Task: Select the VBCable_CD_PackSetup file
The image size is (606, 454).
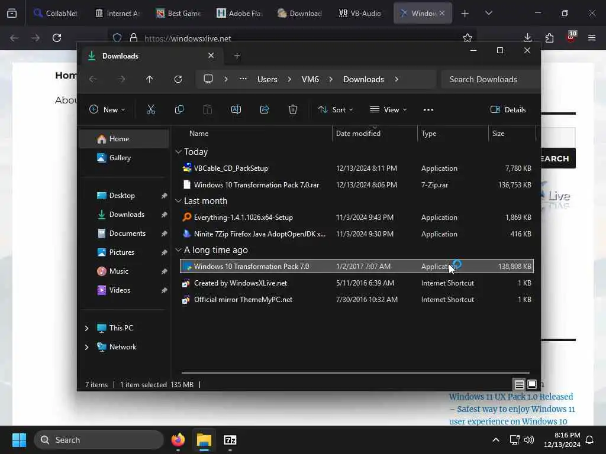Action: (357, 168)
